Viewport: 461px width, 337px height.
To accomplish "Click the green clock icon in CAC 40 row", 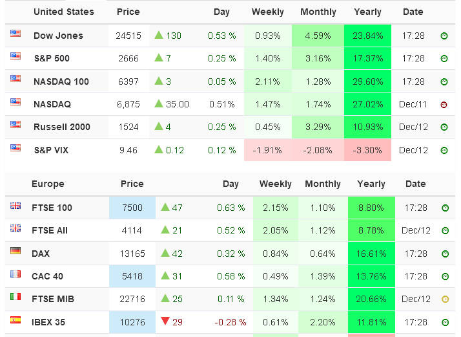I will [x=445, y=276].
